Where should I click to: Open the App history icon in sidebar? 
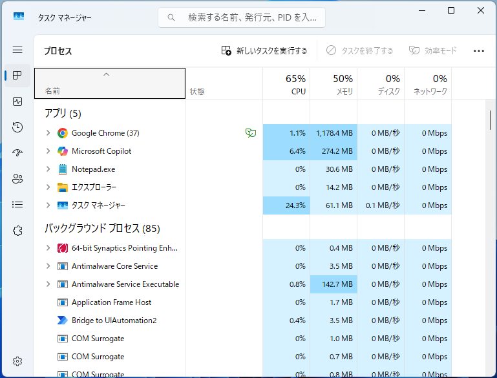[17, 127]
